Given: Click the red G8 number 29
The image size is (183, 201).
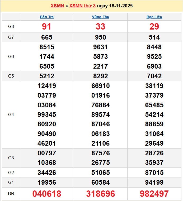Looking at the screenshot, I should [x=154, y=26].
